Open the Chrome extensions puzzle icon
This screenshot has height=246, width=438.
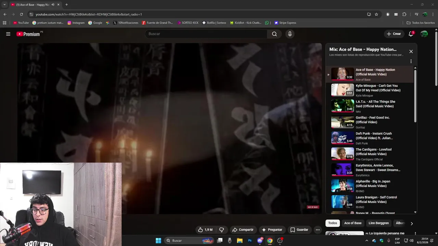click(x=404, y=14)
